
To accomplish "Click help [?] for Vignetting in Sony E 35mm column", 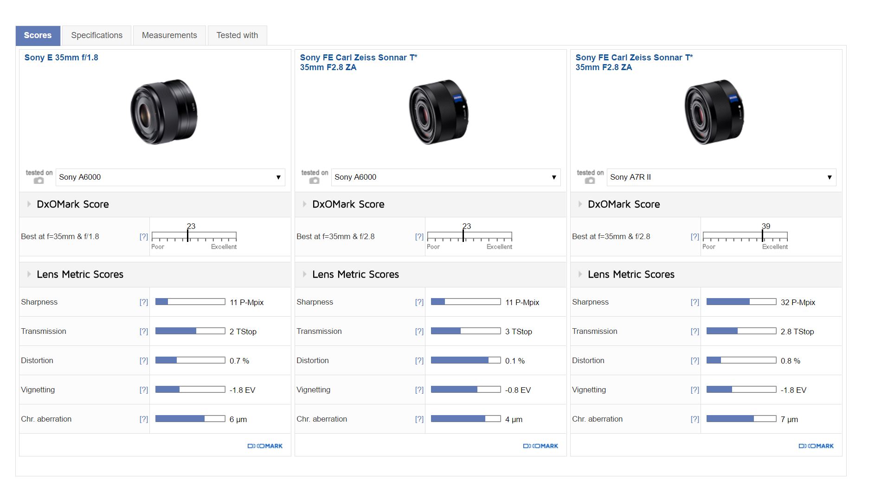I will tap(144, 390).
